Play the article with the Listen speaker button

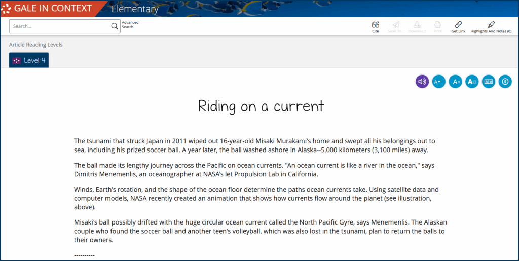422,81
